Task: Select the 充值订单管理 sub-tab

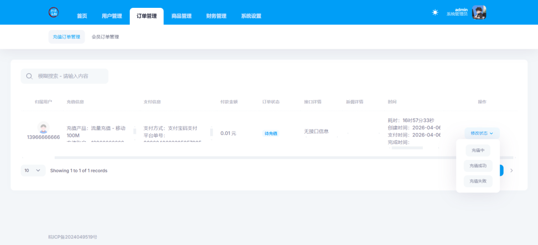Action: click(67, 37)
